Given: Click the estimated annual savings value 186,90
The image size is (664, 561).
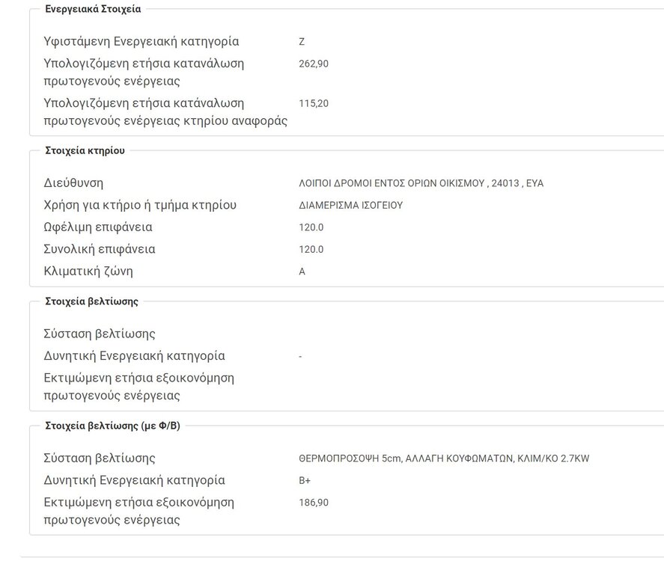Looking at the screenshot, I should (x=314, y=503).
